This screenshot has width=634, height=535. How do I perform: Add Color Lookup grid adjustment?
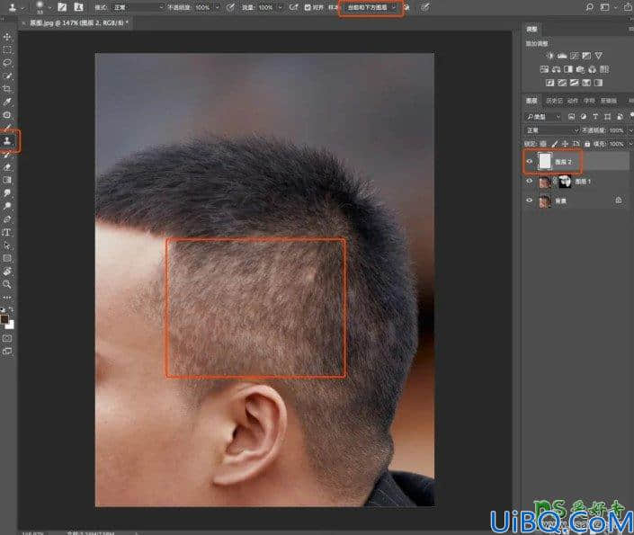click(x=604, y=69)
